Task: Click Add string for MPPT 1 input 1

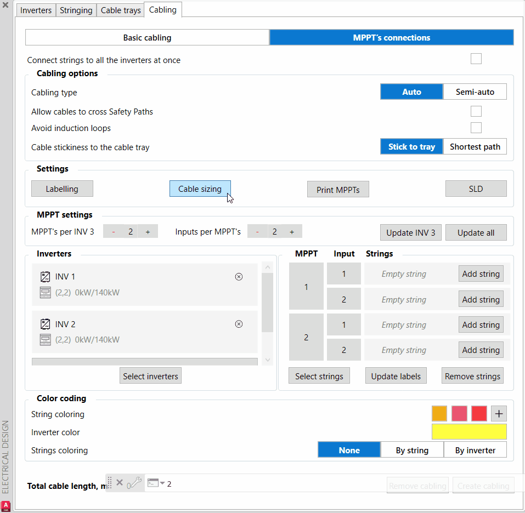Action: (x=481, y=274)
